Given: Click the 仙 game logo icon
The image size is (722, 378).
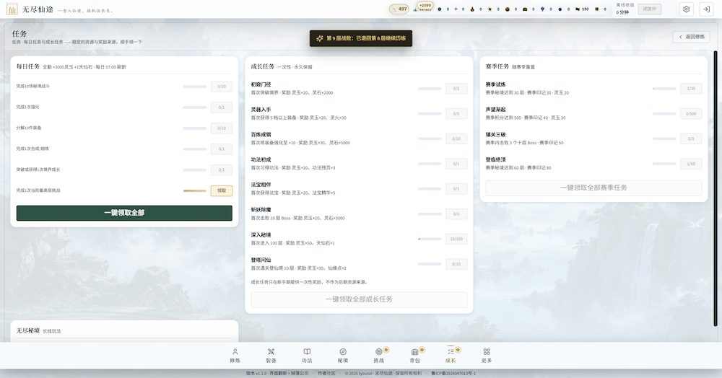Looking at the screenshot, I should [12, 9].
